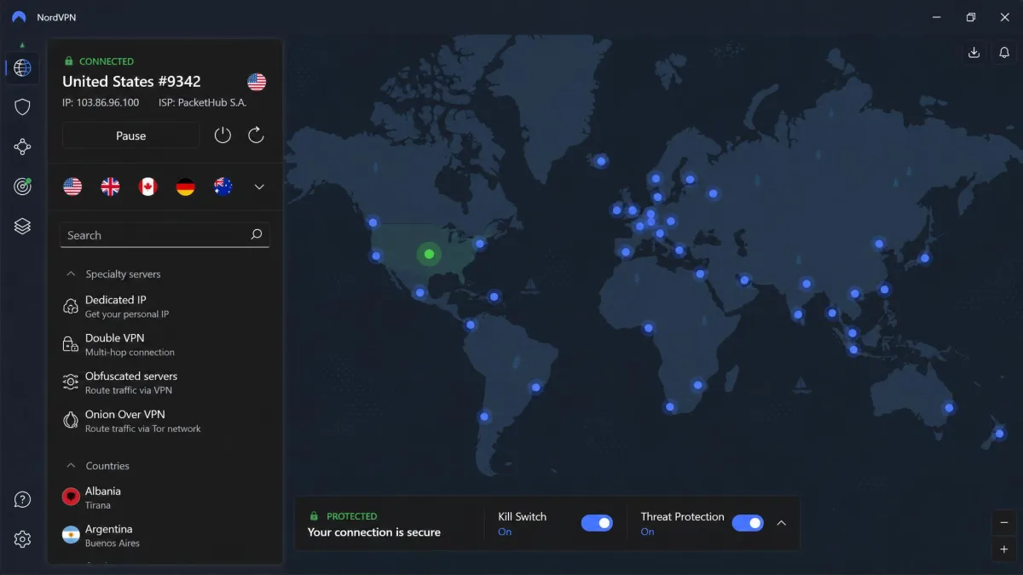1023x575 pixels.
Task: Open the download icon at top right
Action: point(974,53)
